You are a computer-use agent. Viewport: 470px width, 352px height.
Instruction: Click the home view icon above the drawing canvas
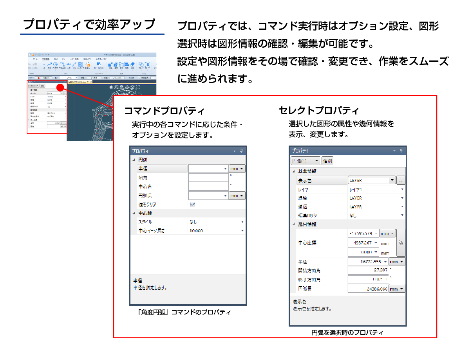point(111,87)
